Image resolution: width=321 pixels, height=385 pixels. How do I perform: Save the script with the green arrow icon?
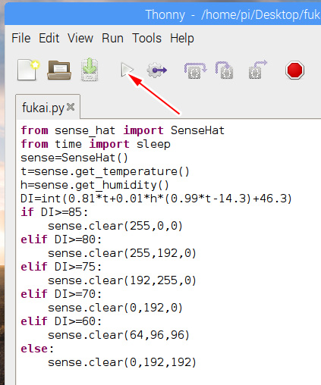pyautogui.click(x=90, y=70)
